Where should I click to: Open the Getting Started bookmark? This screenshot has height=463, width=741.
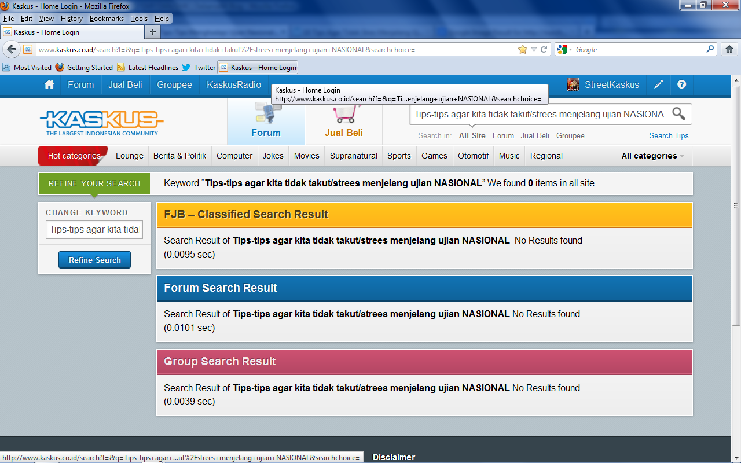click(84, 67)
